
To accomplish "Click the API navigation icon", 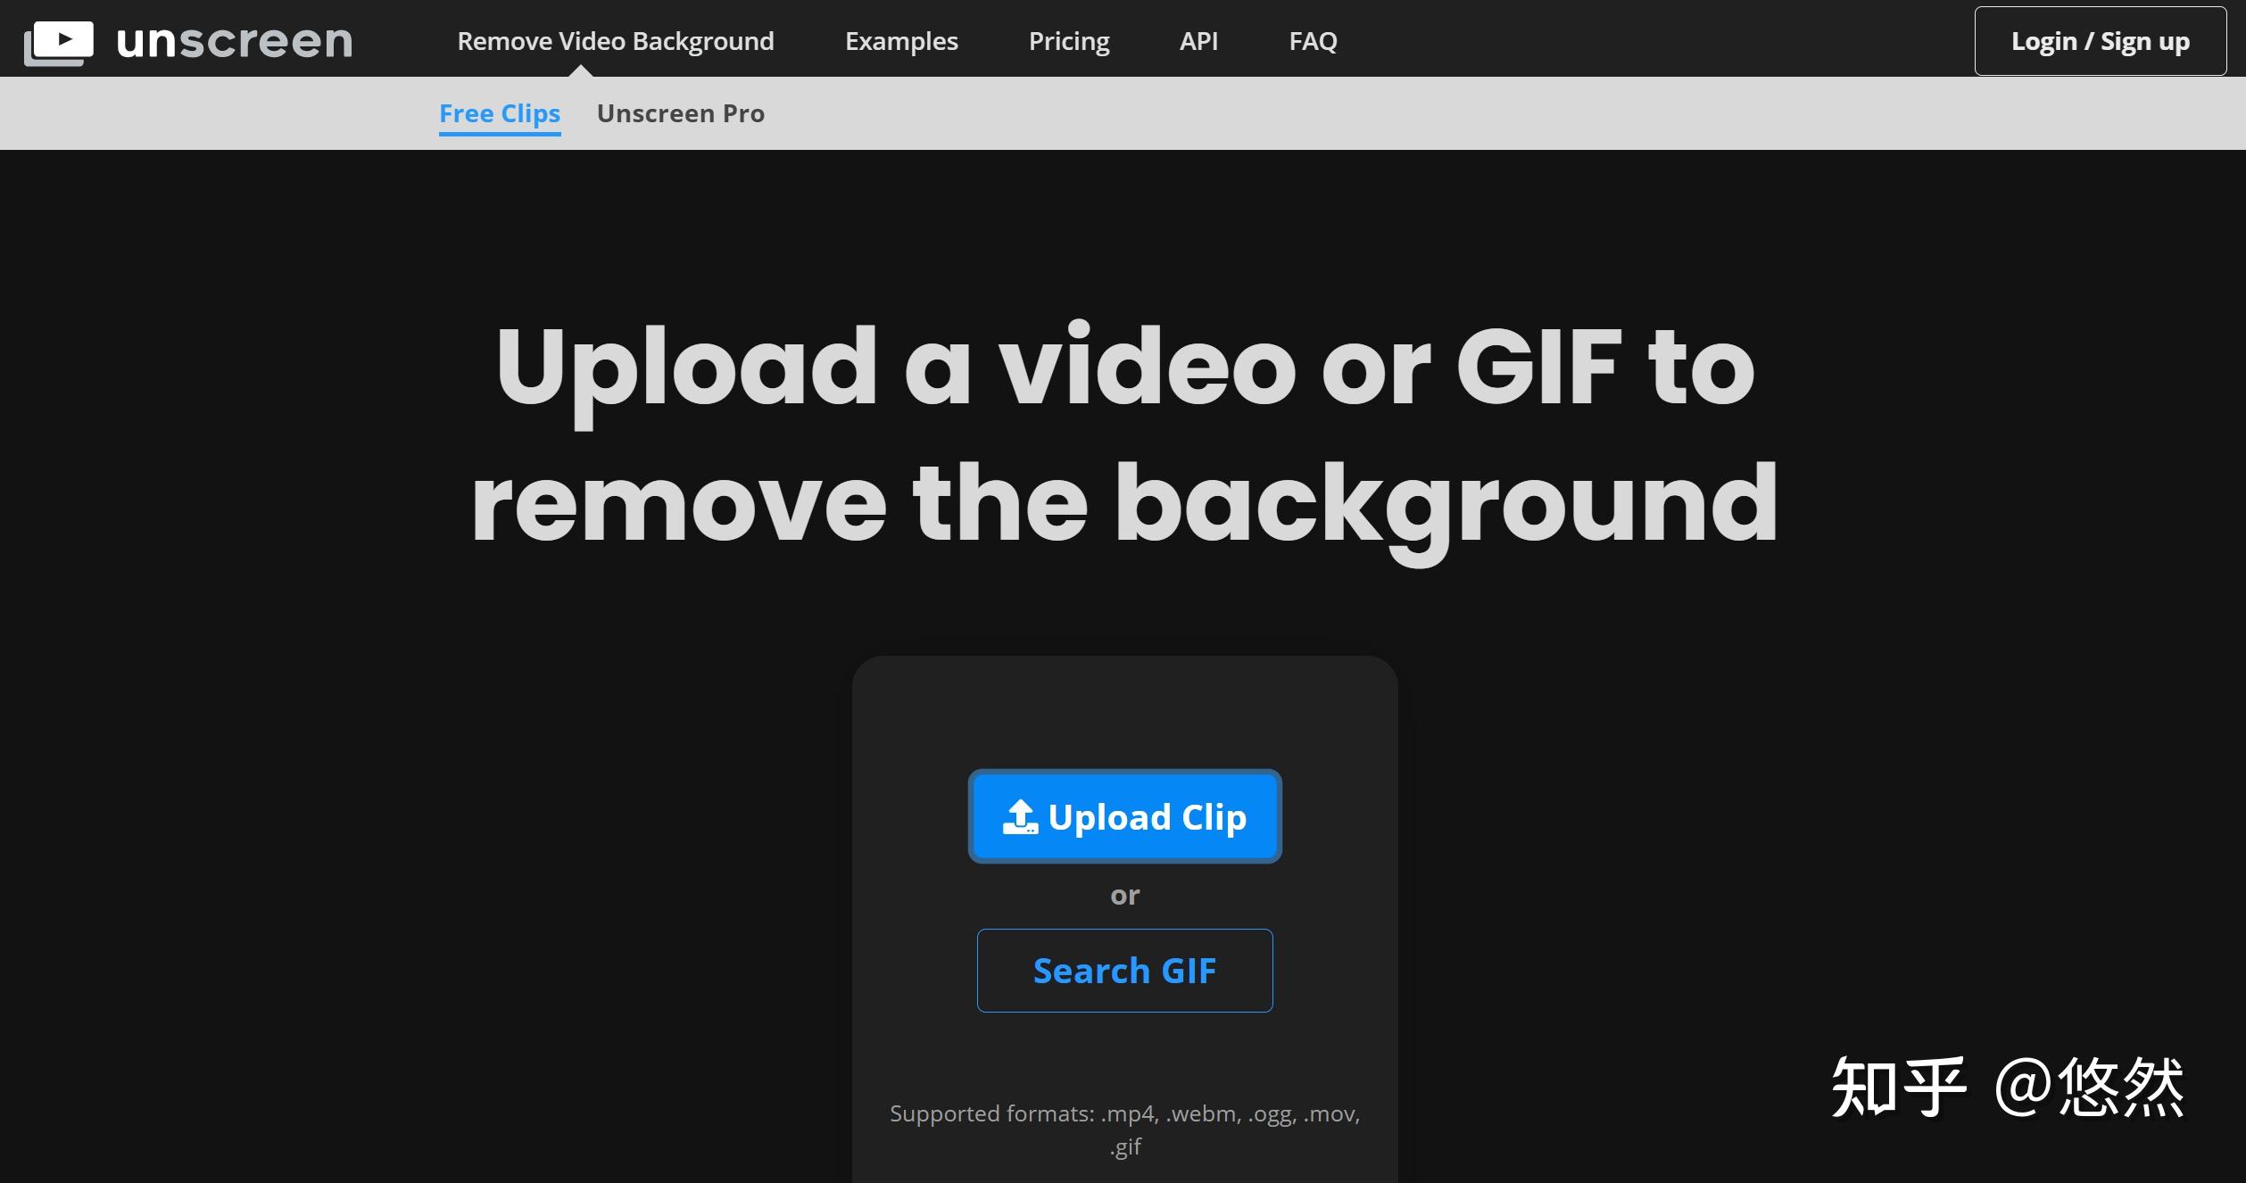I will [1196, 40].
